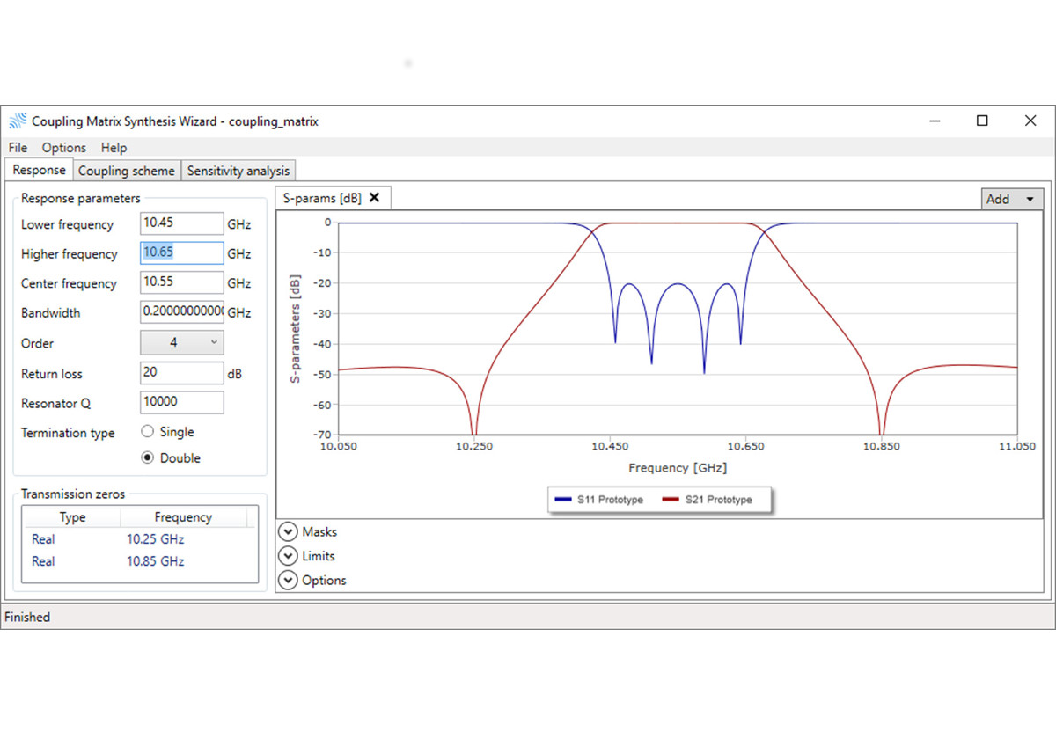This screenshot has width=1056, height=739.
Task: Click the Coupling Matrix Wizard app icon
Action: 18,121
